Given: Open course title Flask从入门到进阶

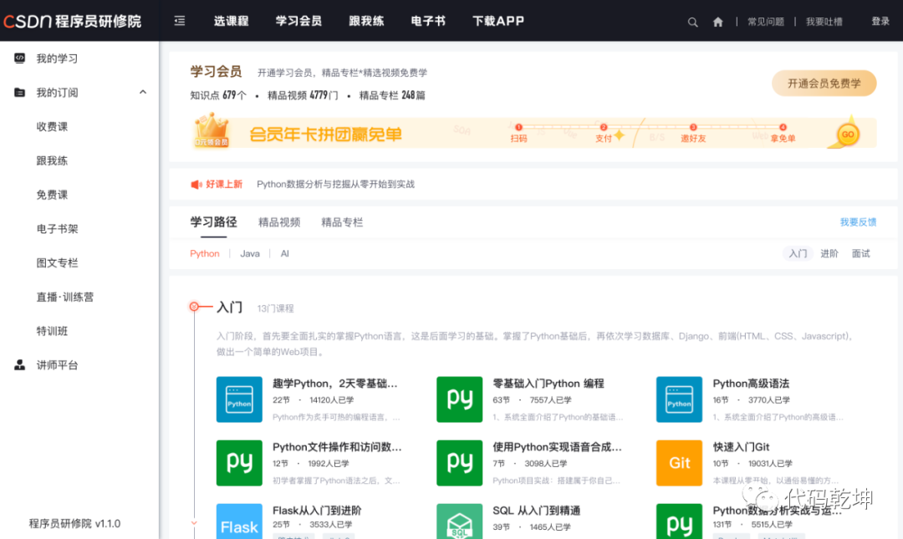Looking at the screenshot, I should 317,511.
